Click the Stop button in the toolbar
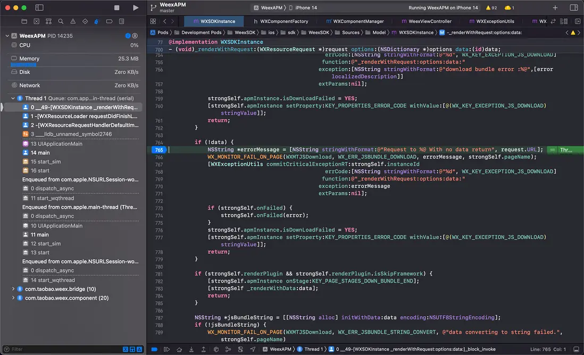This screenshot has height=355, width=584. (117, 8)
